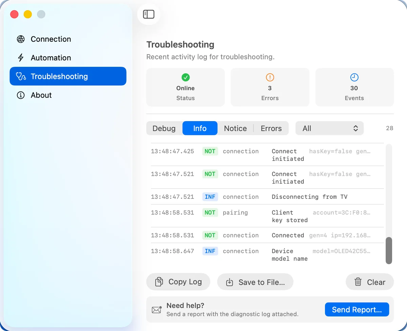
Task: Select the Info log level
Action: point(200,128)
